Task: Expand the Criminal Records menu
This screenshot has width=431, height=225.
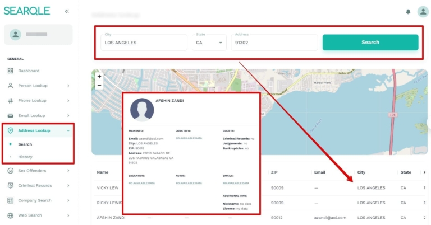Action: [x=68, y=186]
